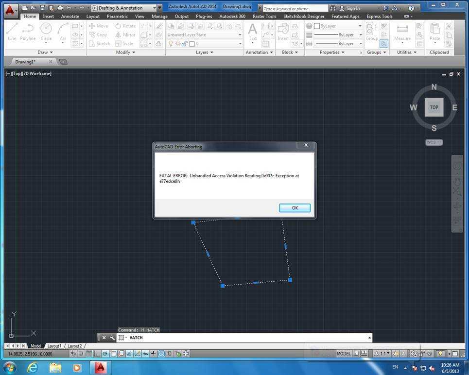Click the Autodesk Exchange X icon
469x375 pixels.
coord(386,8)
